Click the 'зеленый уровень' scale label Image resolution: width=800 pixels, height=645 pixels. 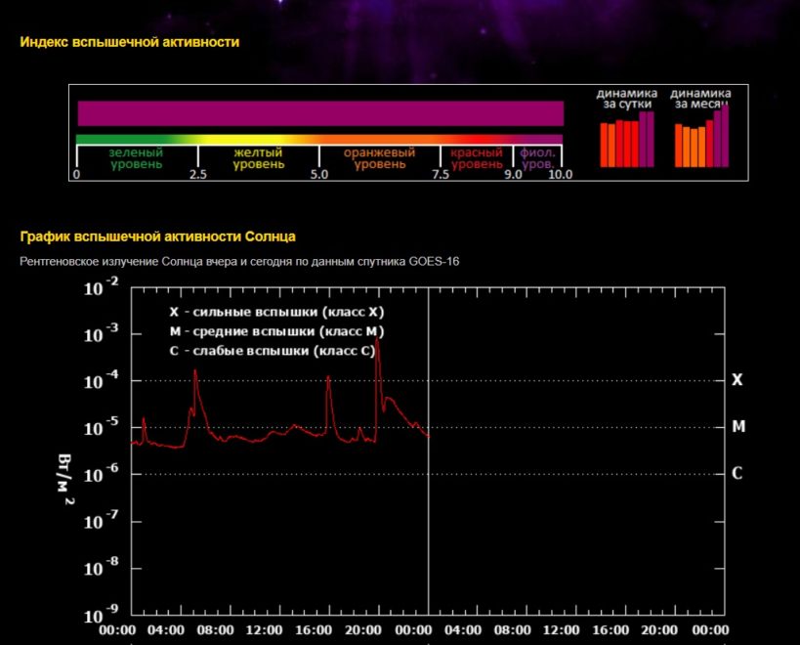pyautogui.click(x=136, y=158)
